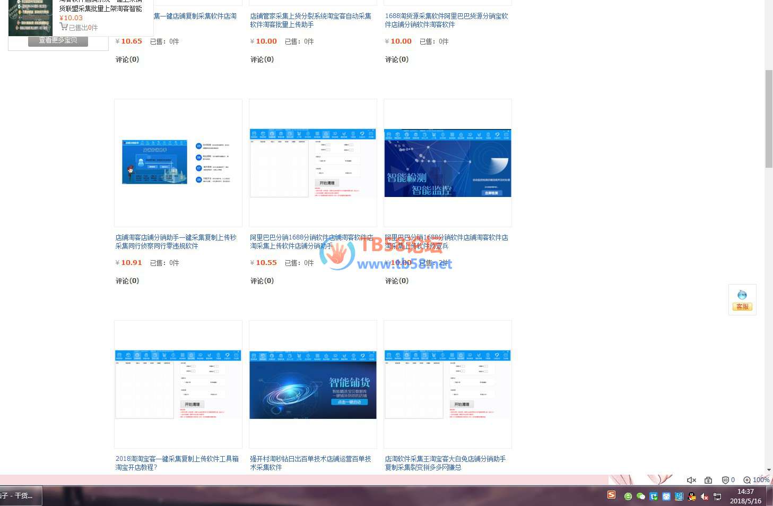Click the sidebar price ¥10.03
The width and height of the screenshot is (773, 506).
(x=71, y=18)
